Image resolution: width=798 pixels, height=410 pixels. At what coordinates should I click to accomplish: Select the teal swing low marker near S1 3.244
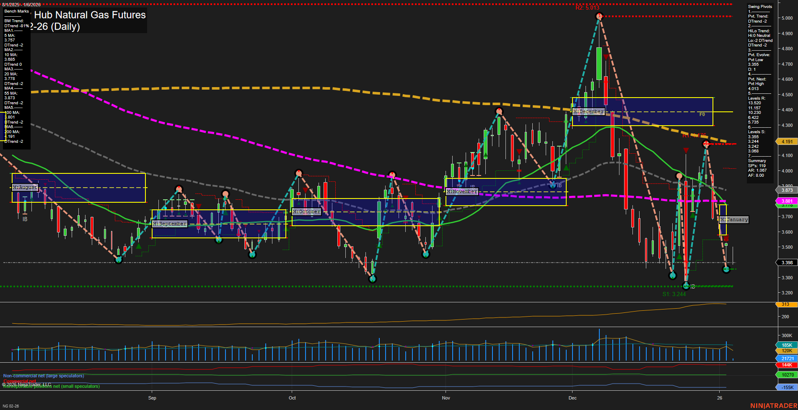coord(687,286)
